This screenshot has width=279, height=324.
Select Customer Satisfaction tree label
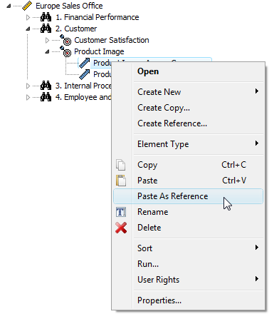coord(112,40)
